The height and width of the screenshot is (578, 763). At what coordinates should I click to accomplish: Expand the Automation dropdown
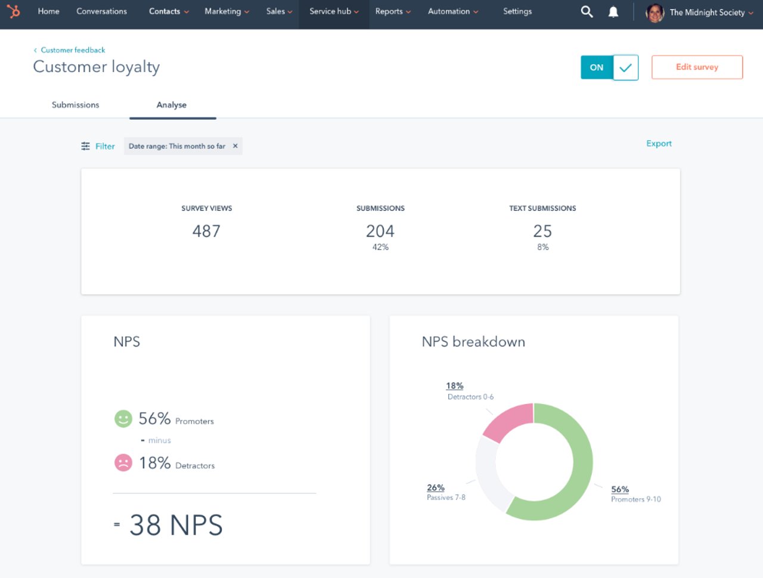point(453,11)
